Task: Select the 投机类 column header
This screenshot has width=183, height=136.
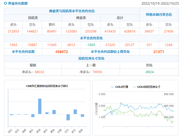Action: [x=33, y=18]
